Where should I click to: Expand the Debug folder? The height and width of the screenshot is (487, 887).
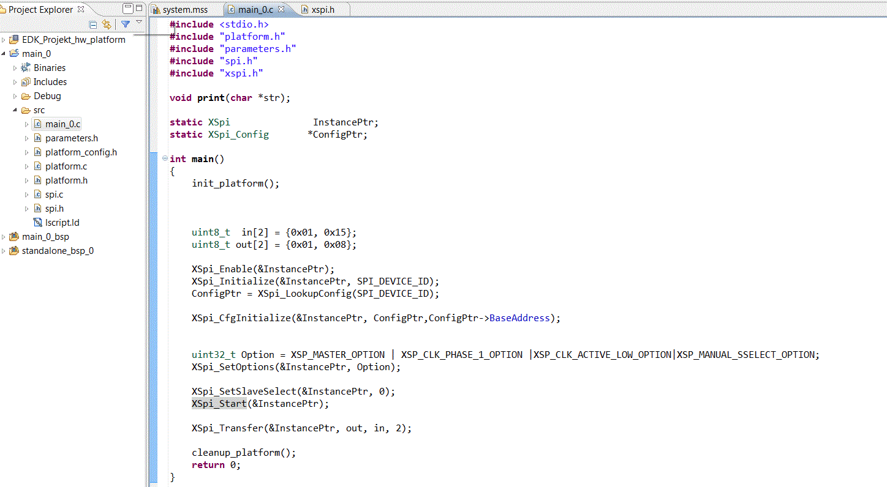[15, 96]
